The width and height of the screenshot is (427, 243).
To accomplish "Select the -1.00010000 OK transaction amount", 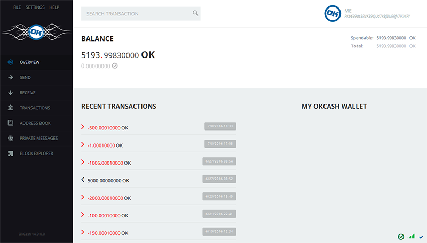I will [105, 145].
